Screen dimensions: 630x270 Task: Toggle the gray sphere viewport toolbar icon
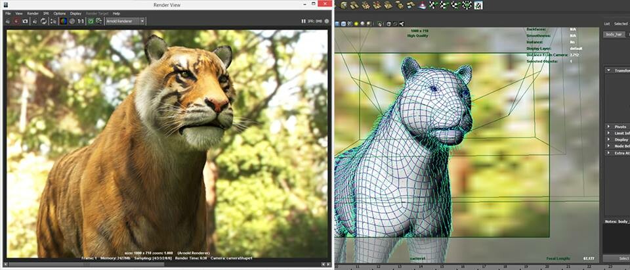coord(369,24)
